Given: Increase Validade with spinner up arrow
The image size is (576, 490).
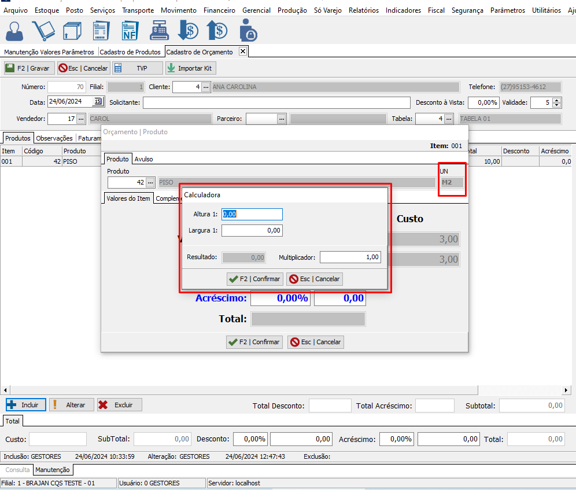Looking at the screenshot, I should [x=556, y=100].
